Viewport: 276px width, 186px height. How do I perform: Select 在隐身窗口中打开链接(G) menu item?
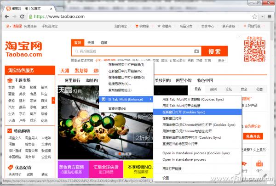126,77
